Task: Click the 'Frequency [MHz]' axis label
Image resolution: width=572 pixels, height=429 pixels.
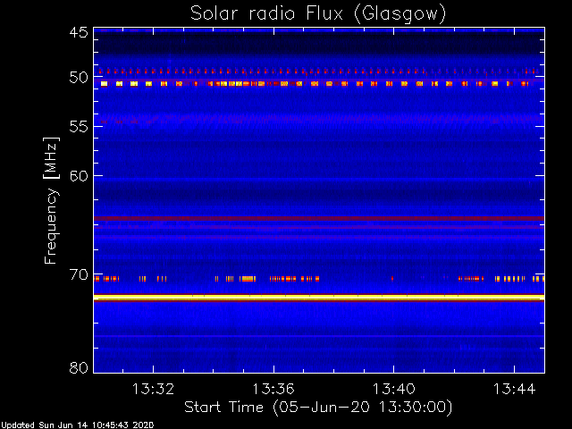Action: pyautogui.click(x=51, y=200)
